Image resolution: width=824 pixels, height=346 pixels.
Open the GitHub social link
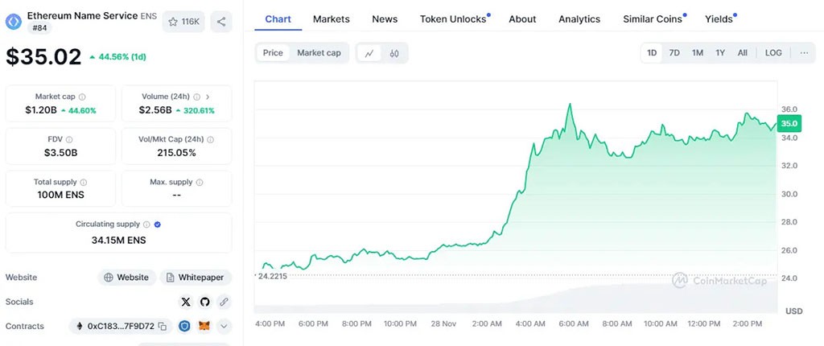click(205, 302)
